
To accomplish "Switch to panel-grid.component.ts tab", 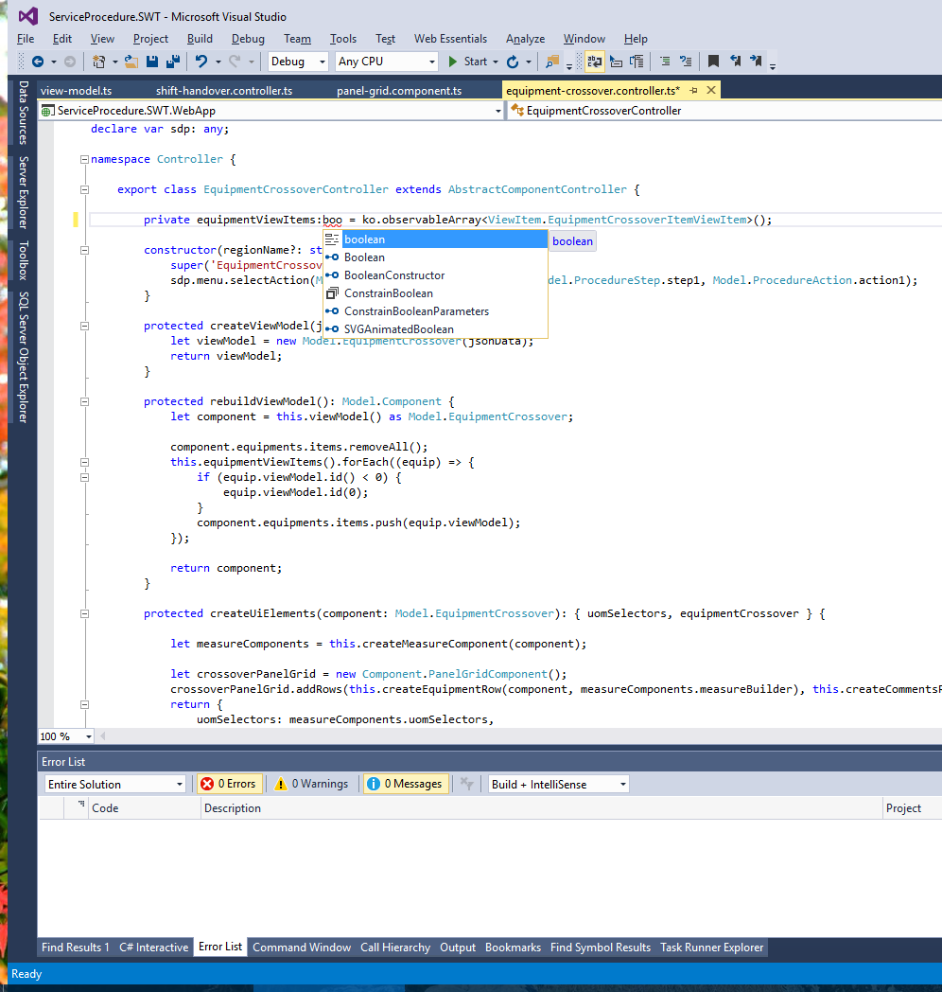I will coord(399,91).
